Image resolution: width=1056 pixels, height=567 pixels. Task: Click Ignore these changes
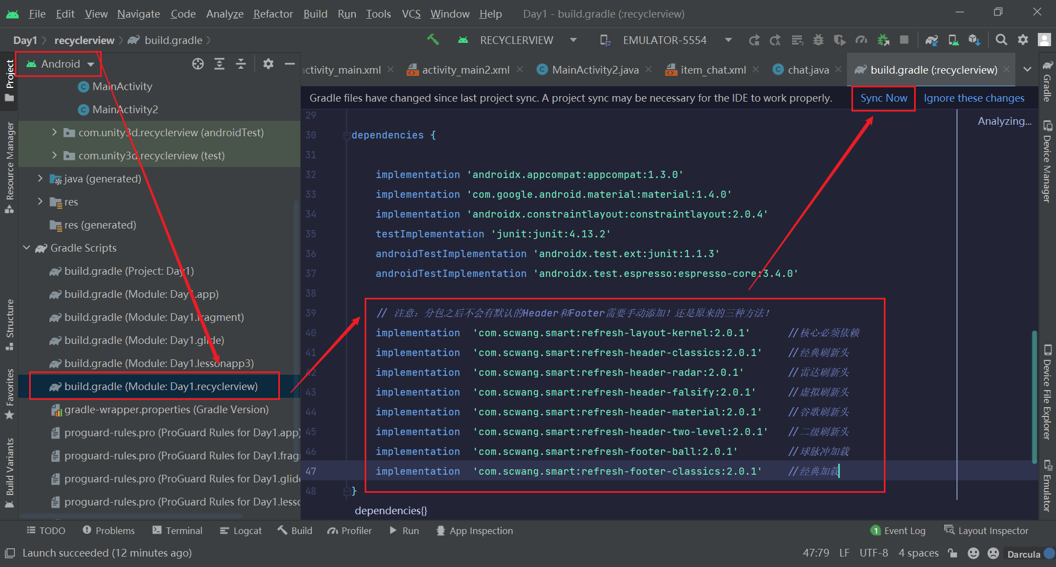click(x=974, y=98)
